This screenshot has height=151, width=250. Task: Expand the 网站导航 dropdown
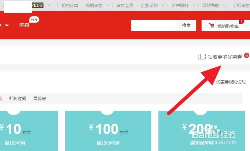[224, 6]
